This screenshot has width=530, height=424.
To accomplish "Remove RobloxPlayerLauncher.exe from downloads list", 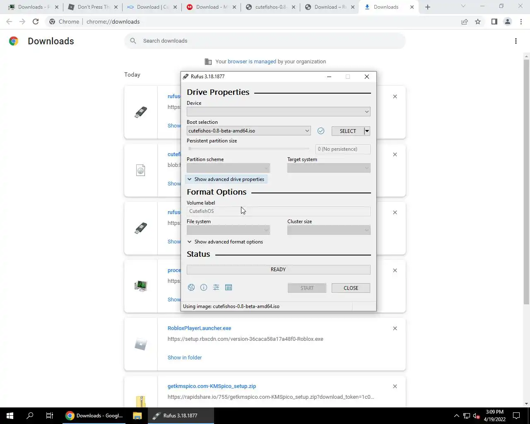I will click(x=395, y=328).
